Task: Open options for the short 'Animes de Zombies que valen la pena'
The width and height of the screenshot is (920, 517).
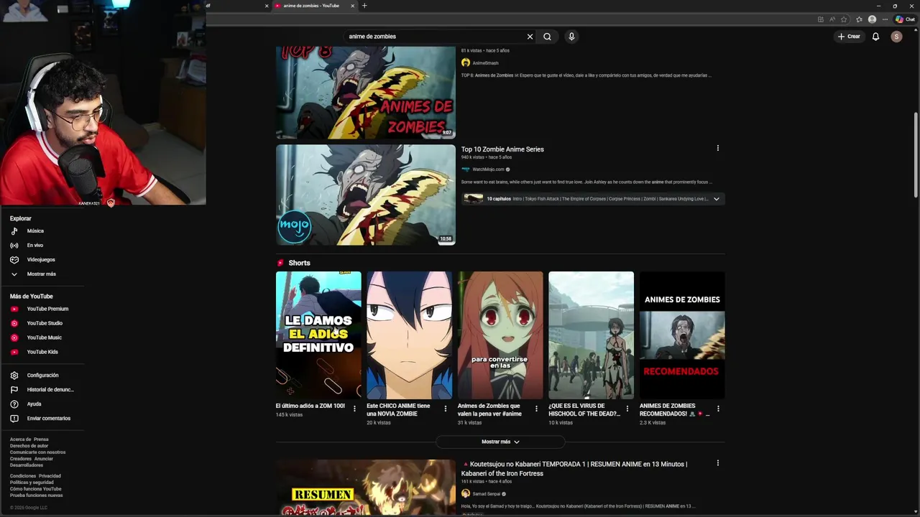Action: 536,409
